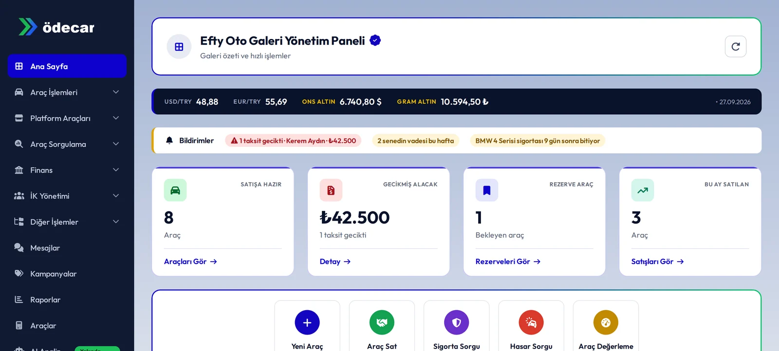Click the BMW 4 Serisi sigortası notification
The height and width of the screenshot is (351, 779).
pyautogui.click(x=538, y=140)
